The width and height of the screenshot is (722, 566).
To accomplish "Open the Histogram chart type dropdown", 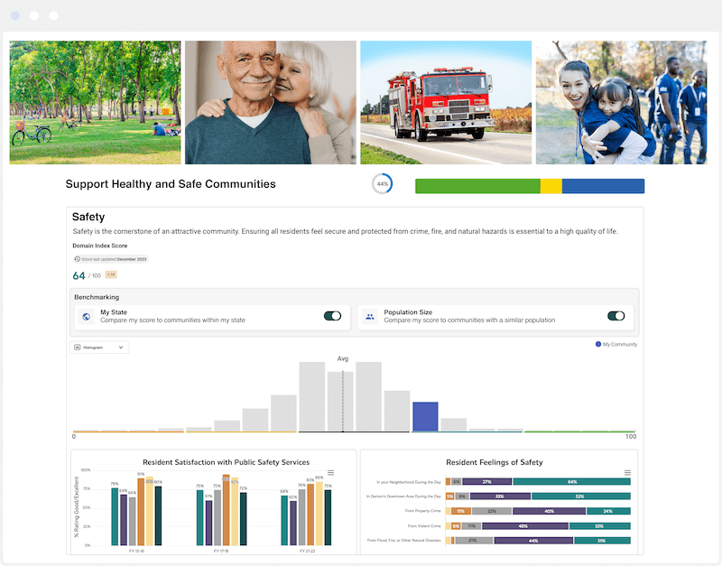I will 99,348.
